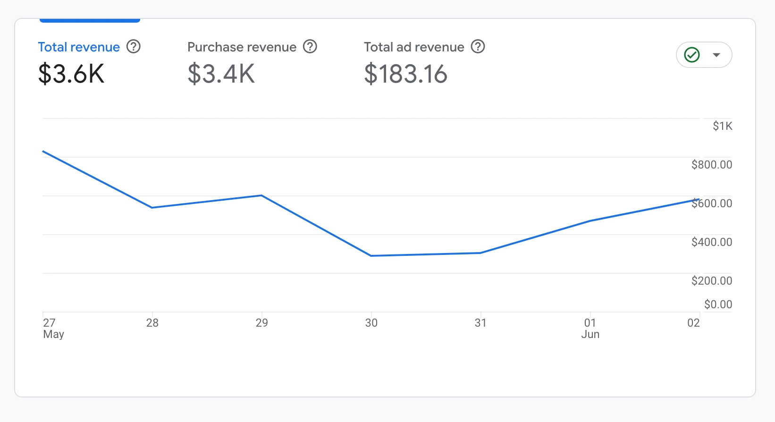This screenshot has height=422, width=775.
Task: Click the $183.16 ad revenue value
Action: pos(405,74)
